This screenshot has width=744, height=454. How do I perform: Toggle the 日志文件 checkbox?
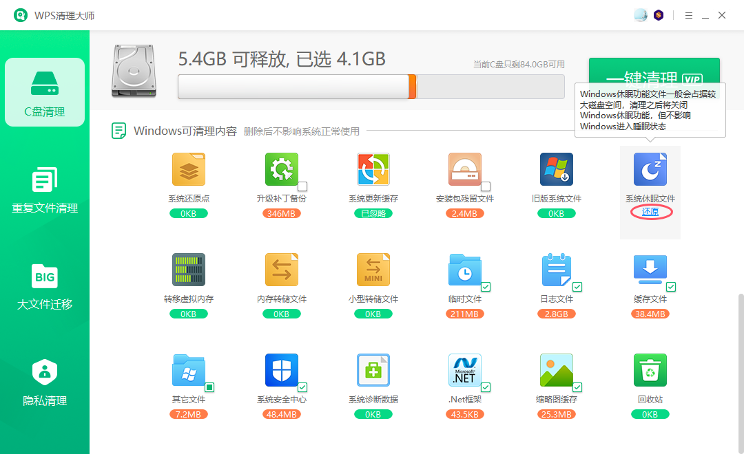(x=577, y=287)
